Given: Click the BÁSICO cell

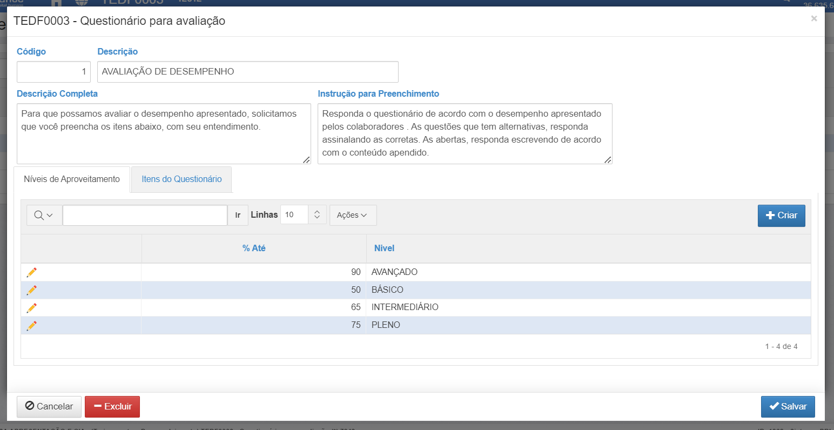Looking at the screenshot, I should (x=588, y=290).
